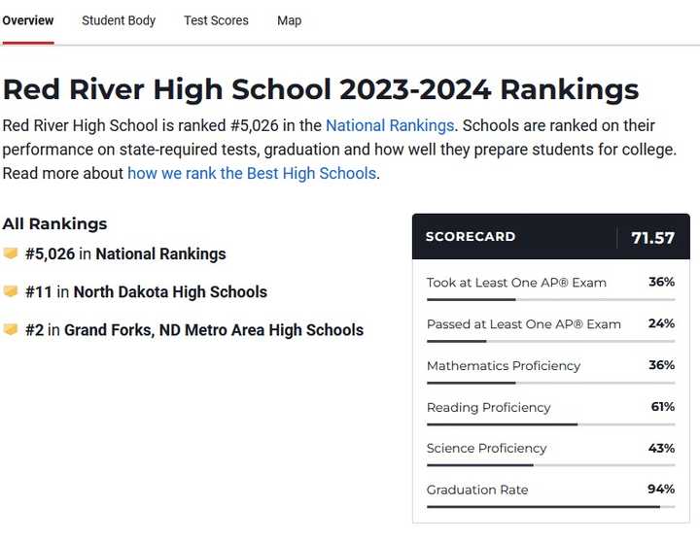
Task: Click the Science Proficiency progress bar
Action: click(551, 465)
